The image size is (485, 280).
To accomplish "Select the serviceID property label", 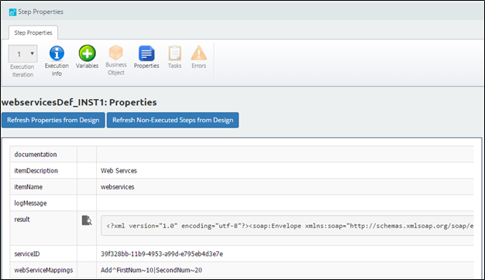I will coord(27,254).
